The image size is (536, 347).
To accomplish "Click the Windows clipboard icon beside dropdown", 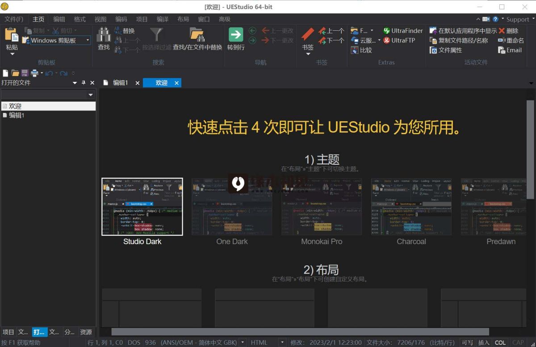I will 25,40.
